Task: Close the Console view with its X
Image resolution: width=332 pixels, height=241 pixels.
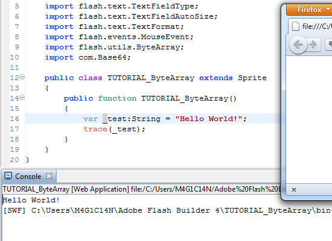Action: click(49, 176)
